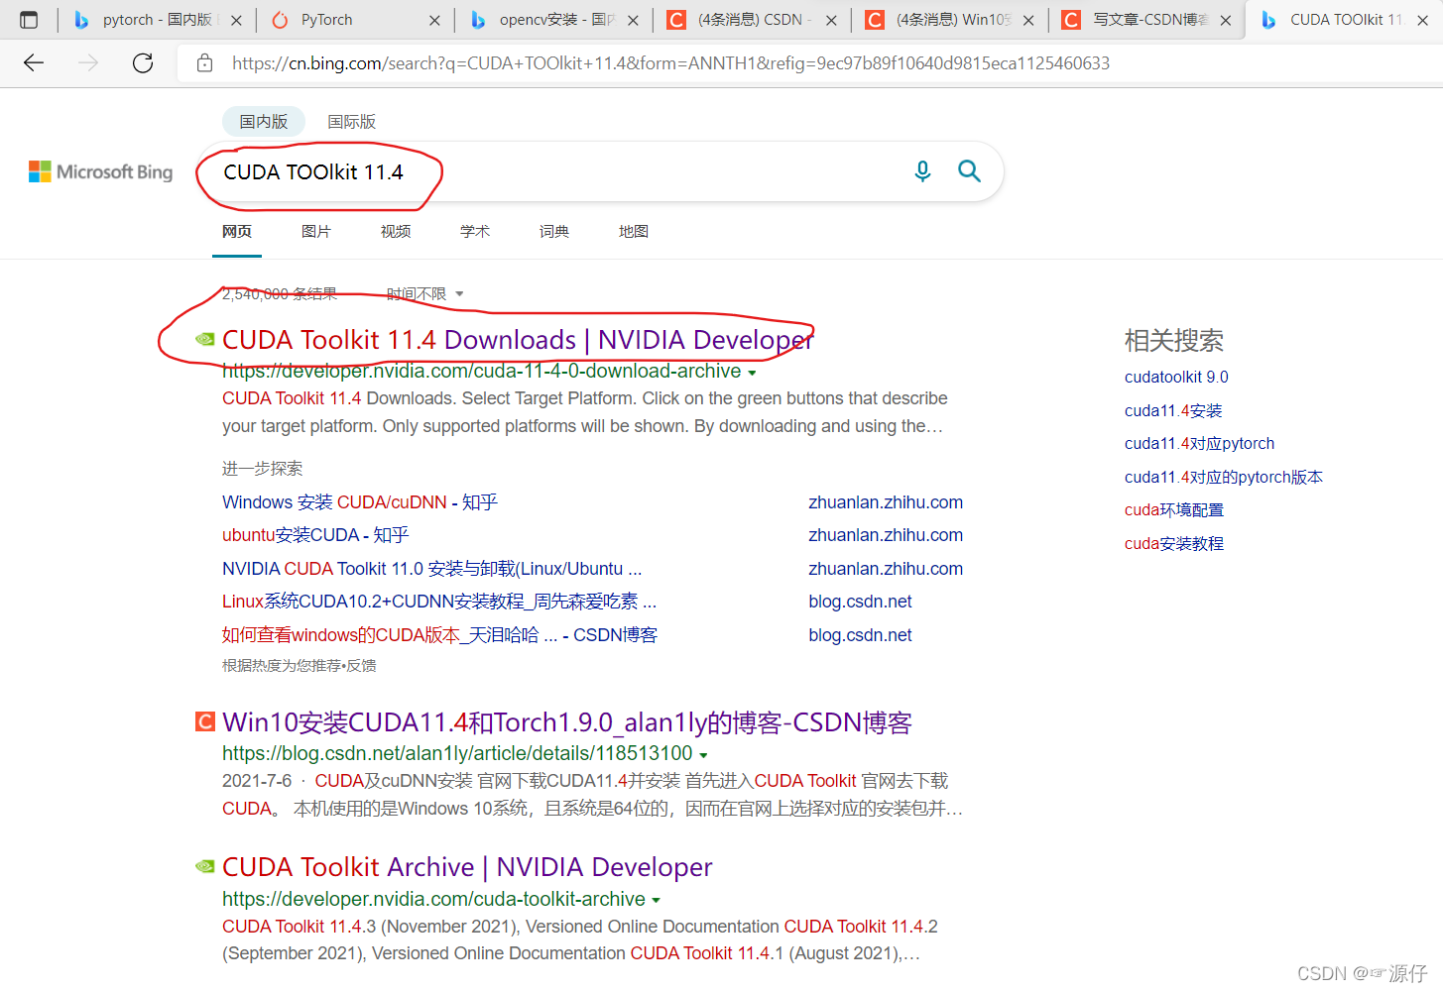Start voice search with the microphone icon
The height and width of the screenshot is (992, 1443).
922,171
